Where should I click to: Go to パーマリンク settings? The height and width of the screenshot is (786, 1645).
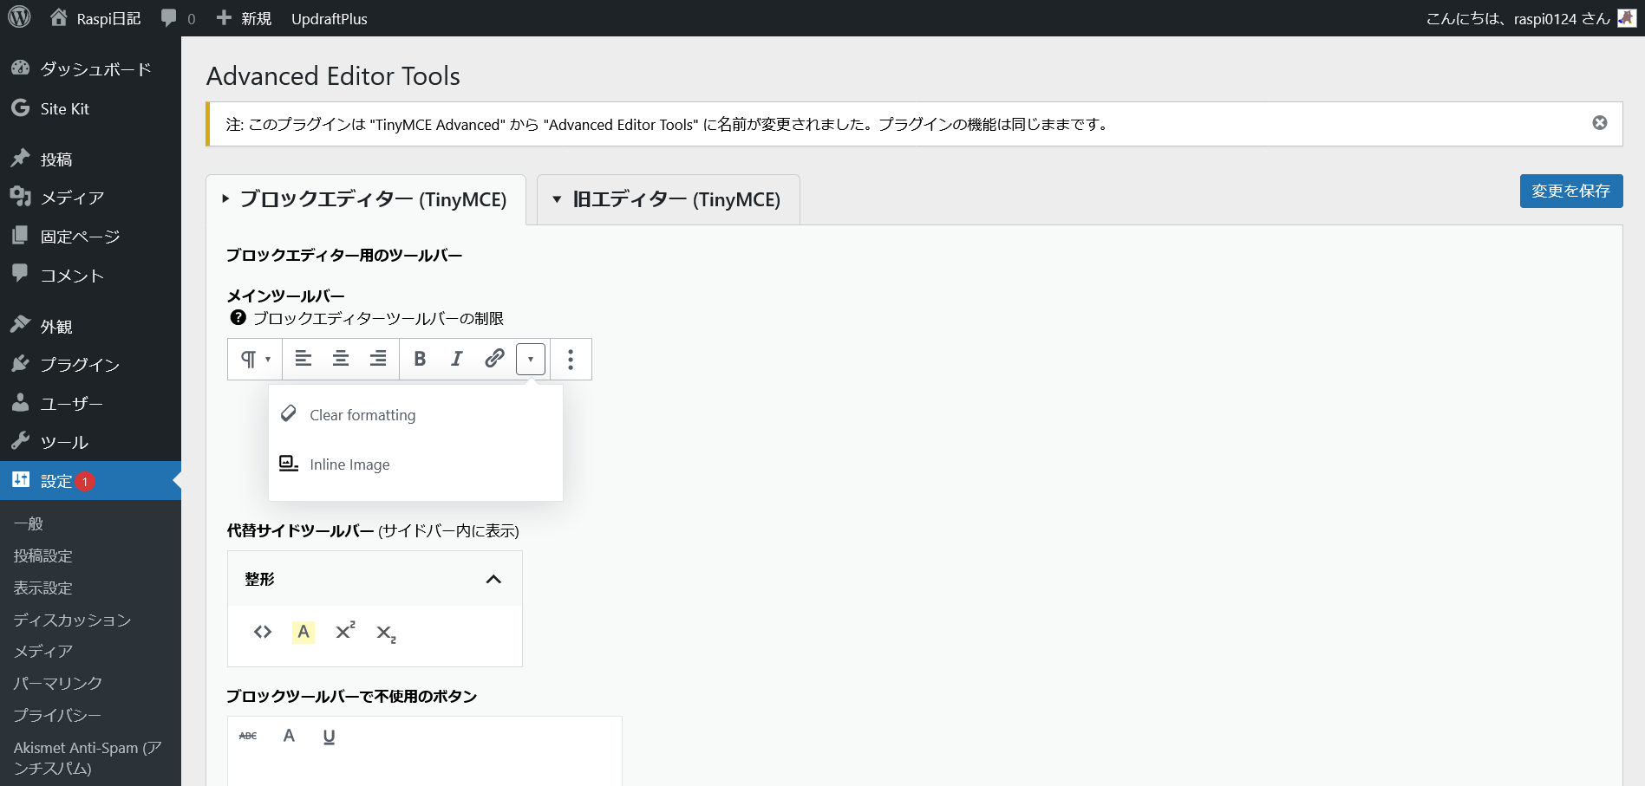pyautogui.click(x=58, y=683)
